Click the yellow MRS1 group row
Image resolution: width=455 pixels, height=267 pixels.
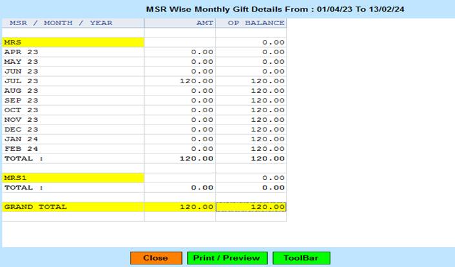[73, 177]
